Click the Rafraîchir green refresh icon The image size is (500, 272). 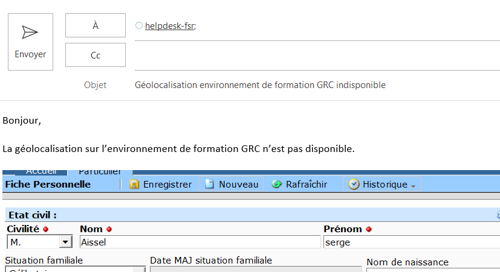(277, 185)
